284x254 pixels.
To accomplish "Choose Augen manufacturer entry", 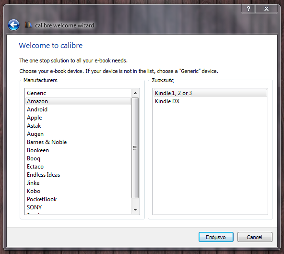I will 78,134.
